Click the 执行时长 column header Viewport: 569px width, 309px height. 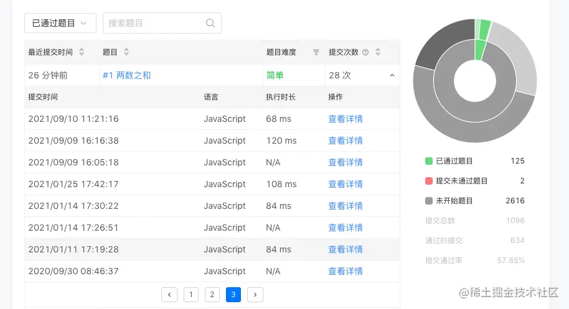281,97
